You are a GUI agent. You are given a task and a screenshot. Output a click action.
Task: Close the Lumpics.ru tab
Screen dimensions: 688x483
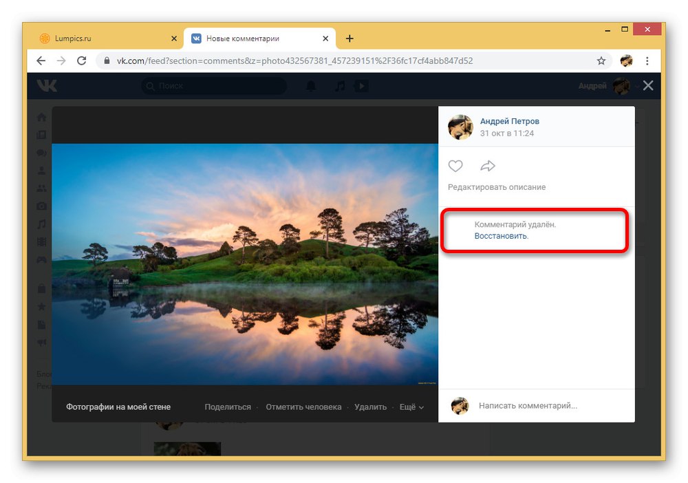[174, 39]
